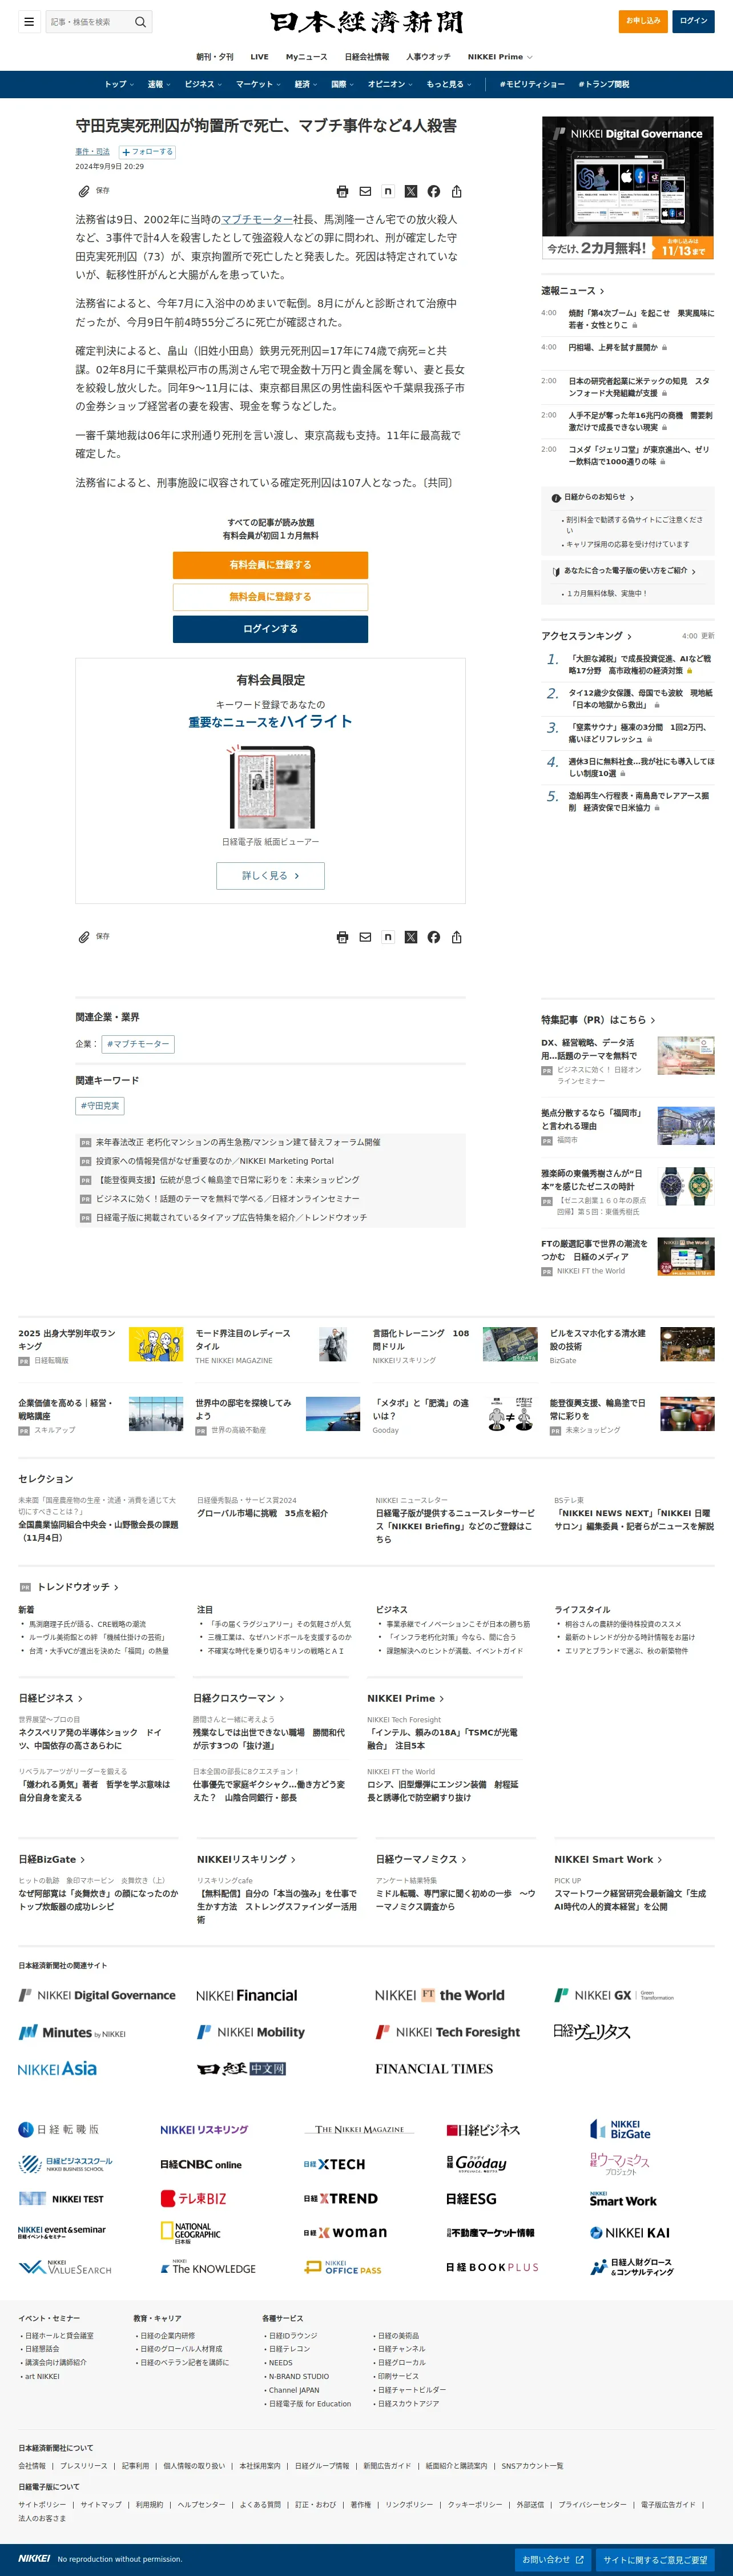733x2576 pixels.
Task: Share on X via icon under the headline
Action: coord(411,191)
